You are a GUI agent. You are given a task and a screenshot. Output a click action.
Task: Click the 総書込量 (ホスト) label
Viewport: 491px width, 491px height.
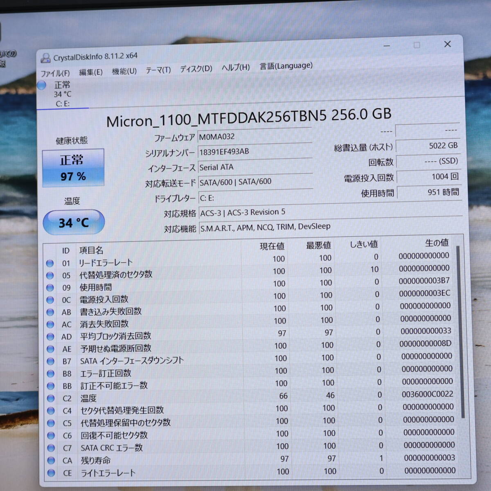click(363, 148)
